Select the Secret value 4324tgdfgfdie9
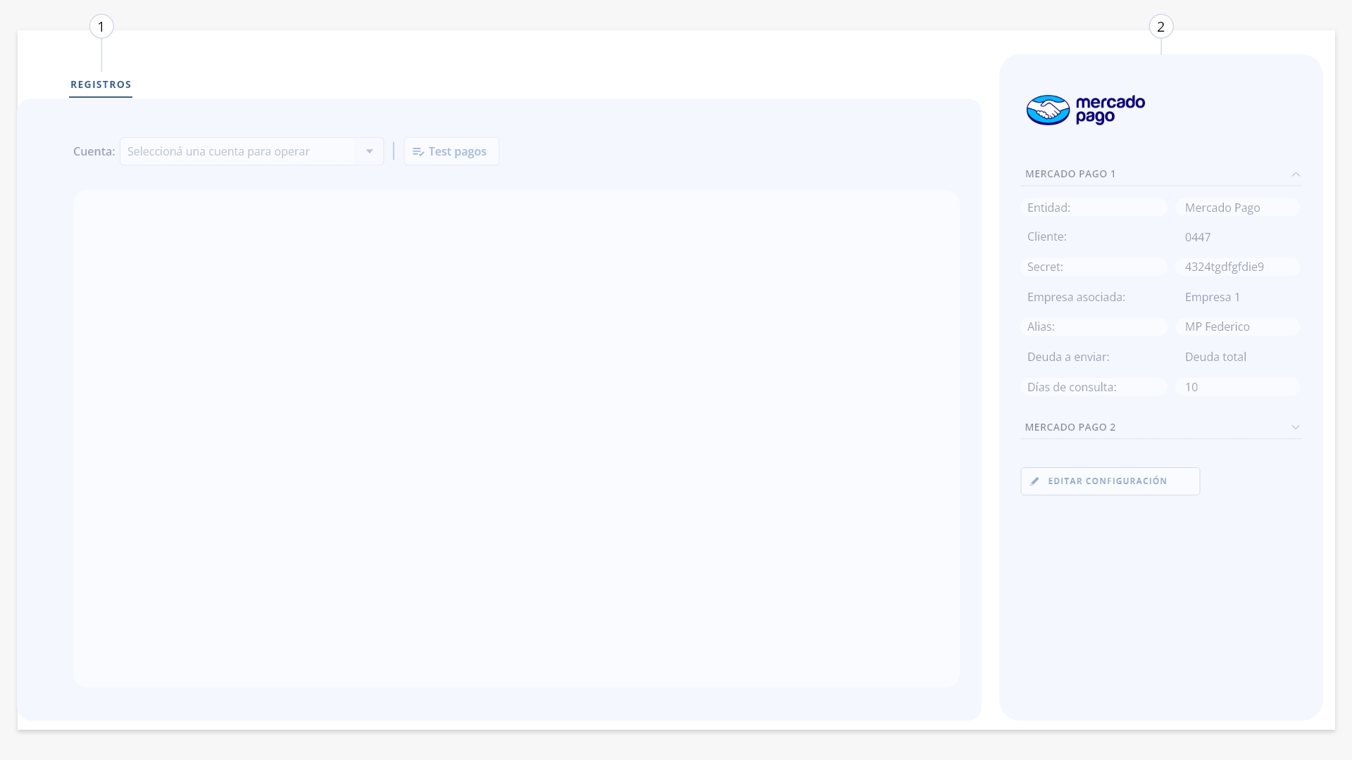The width and height of the screenshot is (1352, 760). pos(1225,267)
